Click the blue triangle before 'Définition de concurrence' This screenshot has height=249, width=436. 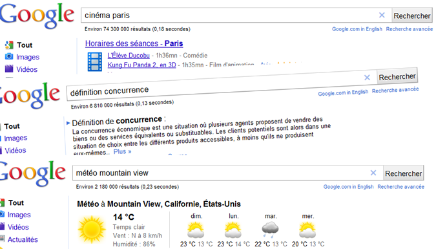[68, 123]
